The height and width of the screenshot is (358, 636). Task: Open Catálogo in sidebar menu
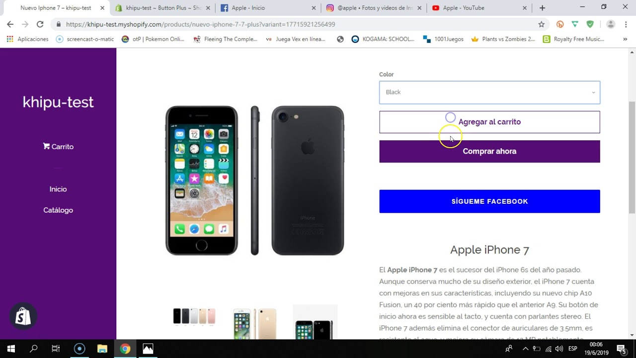tap(58, 210)
